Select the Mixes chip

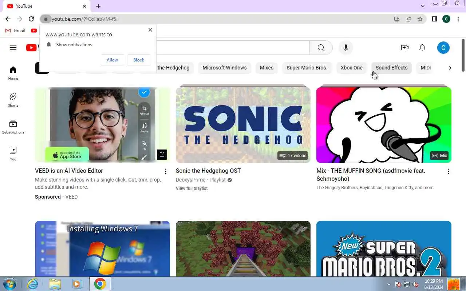tap(266, 68)
